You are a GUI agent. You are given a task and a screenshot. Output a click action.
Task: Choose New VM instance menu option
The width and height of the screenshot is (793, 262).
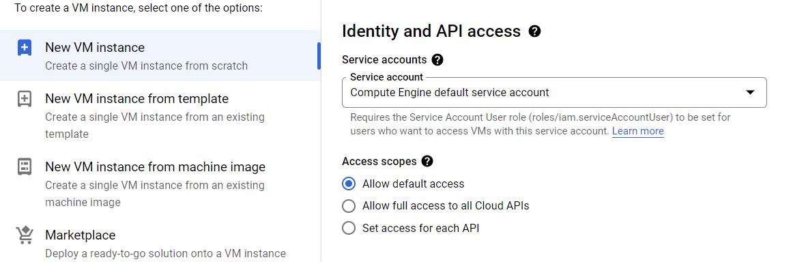[x=160, y=56]
